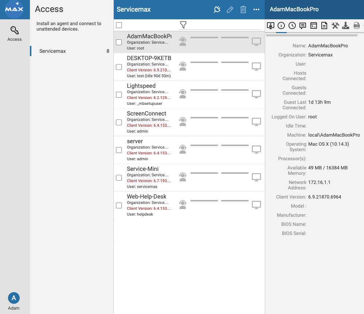The image size is (364, 314).
Task: Click guest monitor icon for DESKTOP-9KETB
Action: pos(256,67)
